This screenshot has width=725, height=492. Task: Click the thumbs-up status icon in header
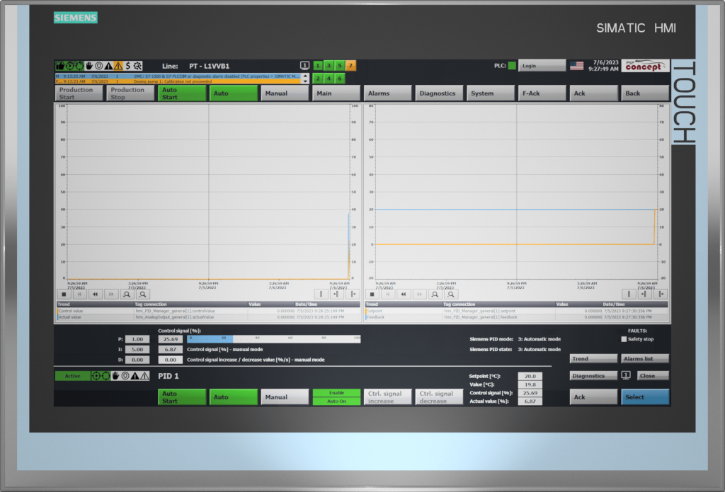59,66
